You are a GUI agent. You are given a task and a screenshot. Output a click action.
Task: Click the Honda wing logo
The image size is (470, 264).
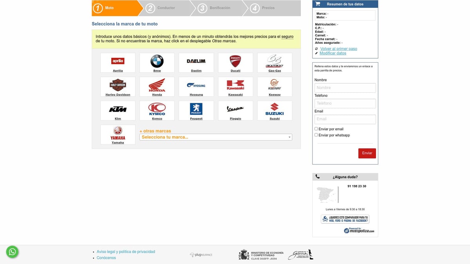coord(157,85)
